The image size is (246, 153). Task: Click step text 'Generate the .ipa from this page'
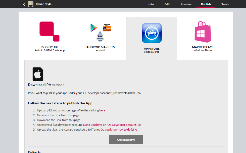tap(58, 115)
